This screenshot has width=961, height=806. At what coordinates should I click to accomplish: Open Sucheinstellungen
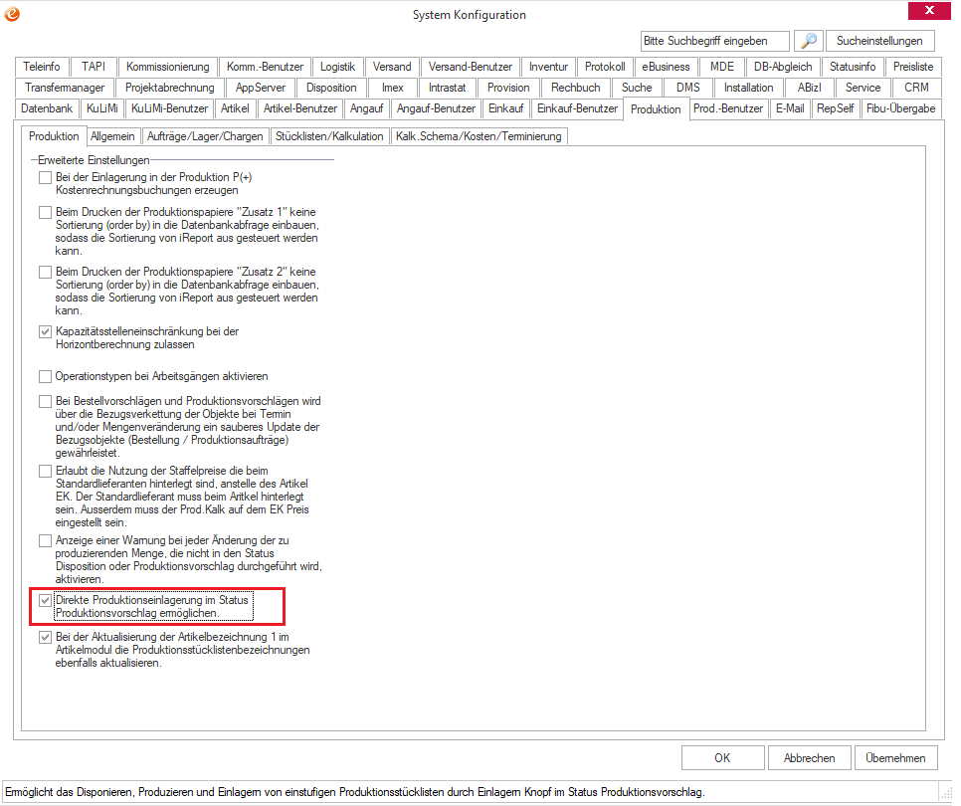[x=880, y=41]
